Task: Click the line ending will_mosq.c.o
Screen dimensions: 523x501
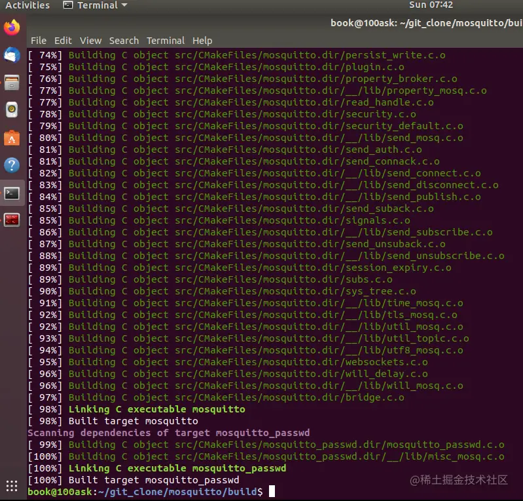Action: [245, 386]
